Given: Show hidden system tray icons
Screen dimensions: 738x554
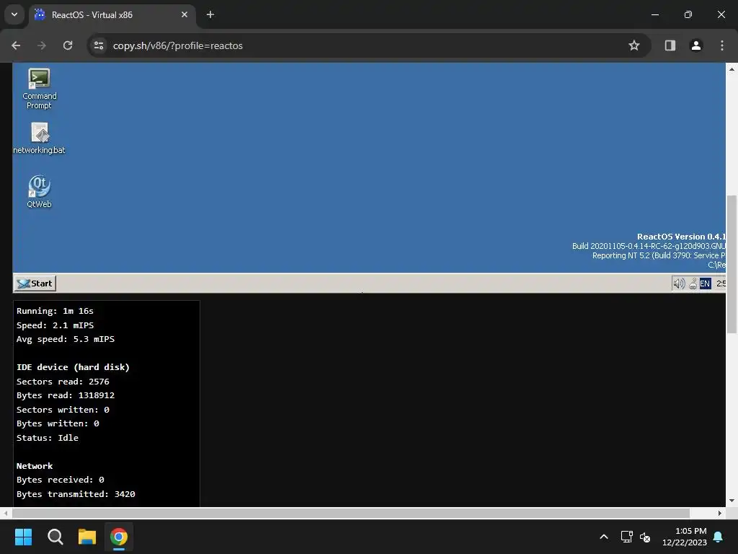Looking at the screenshot, I should coord(604,537).
